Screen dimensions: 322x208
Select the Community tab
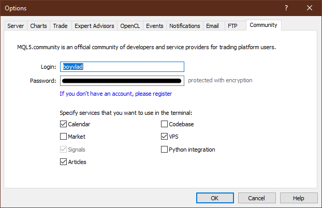pos(264,25)
